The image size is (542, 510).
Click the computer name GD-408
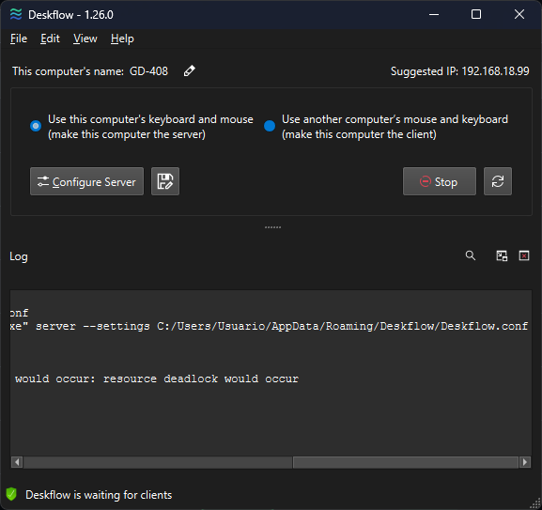[x=148, y=71]
